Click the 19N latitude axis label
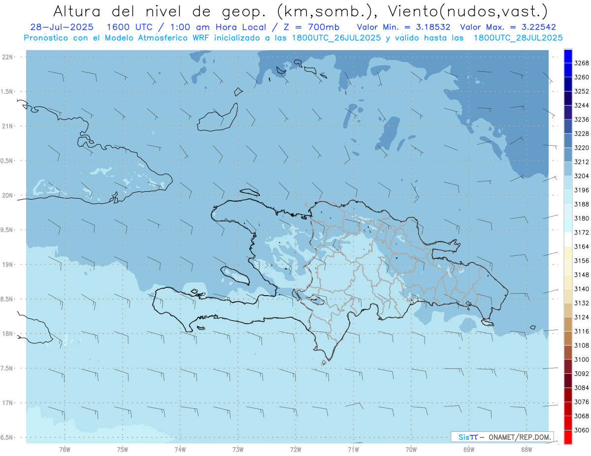This screenshot has width=591, height=456. (8, 265)
